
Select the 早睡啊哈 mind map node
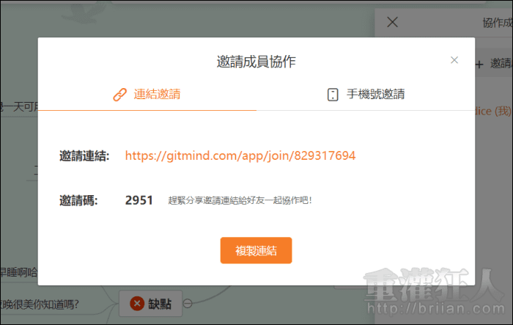click(18, 273)
